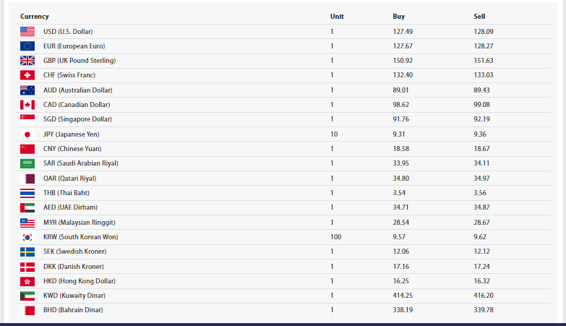Click the Canadian Dollar flag icon
Screen dimensions: 566x326
click(x=27, y=105)
